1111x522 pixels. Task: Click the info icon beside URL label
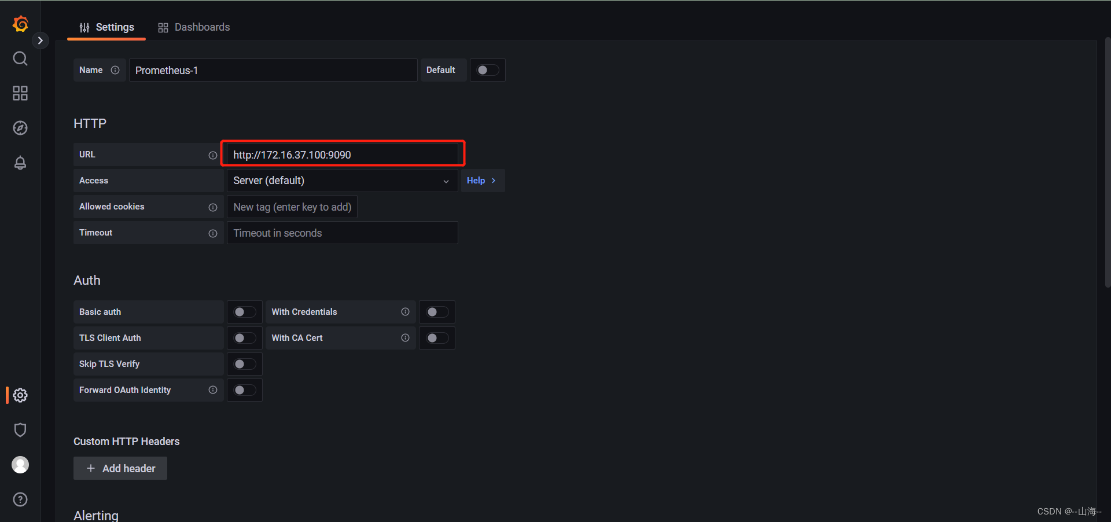[x=213, y=155]
